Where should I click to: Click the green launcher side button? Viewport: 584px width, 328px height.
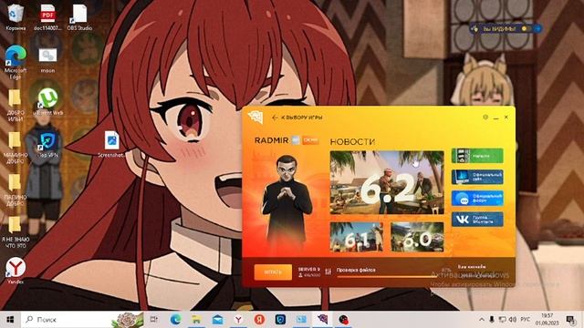pos(477,156)
